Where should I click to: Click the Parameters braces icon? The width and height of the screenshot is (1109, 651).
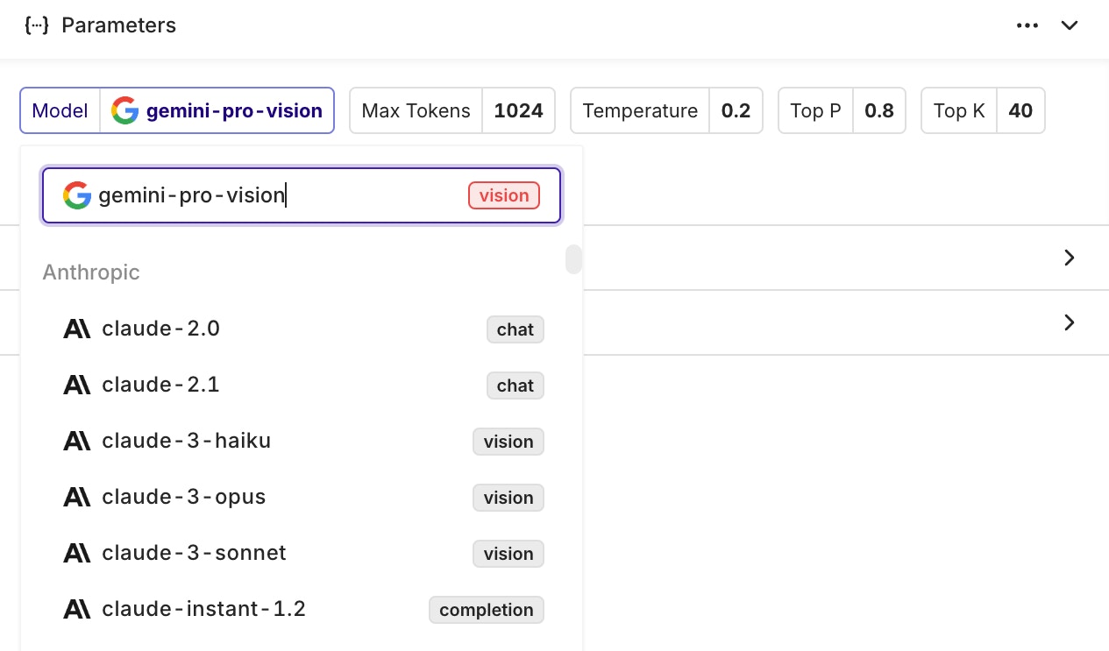[37, 25]
